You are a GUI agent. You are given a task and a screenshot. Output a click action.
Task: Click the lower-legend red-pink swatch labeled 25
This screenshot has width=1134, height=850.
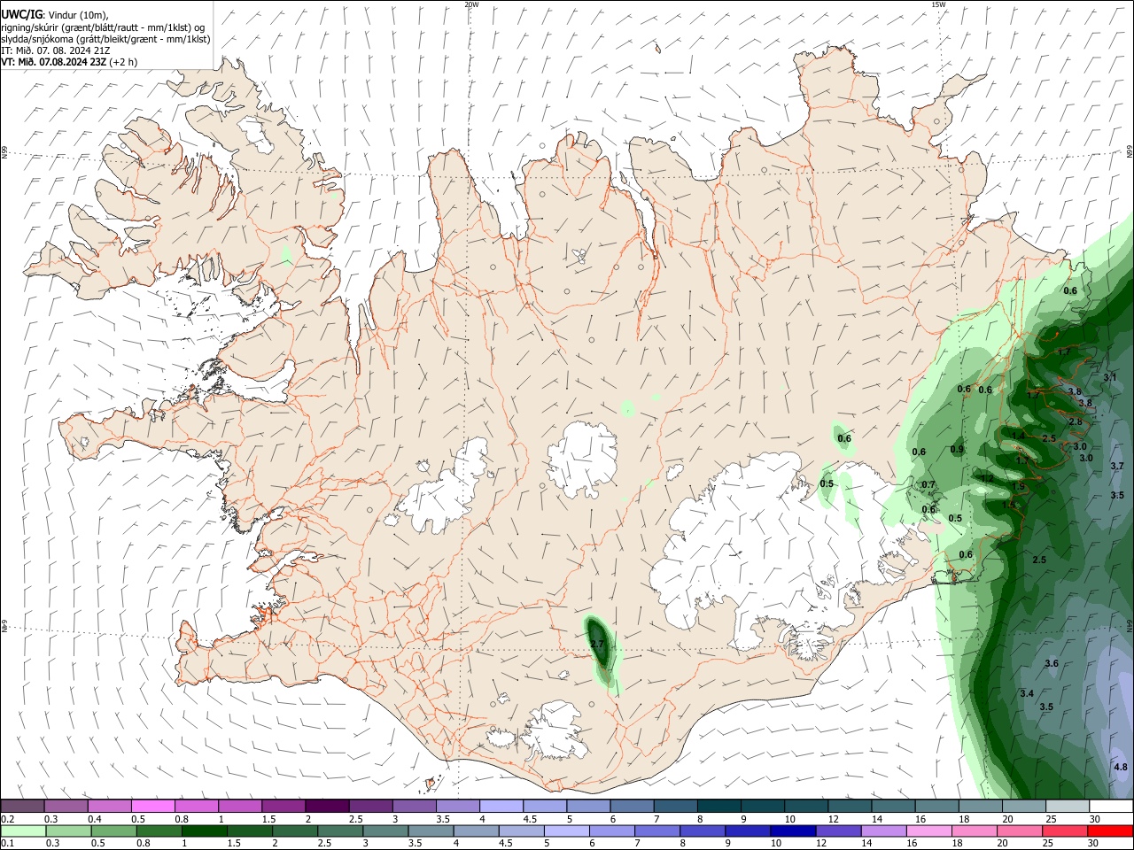click(1065, 831)
